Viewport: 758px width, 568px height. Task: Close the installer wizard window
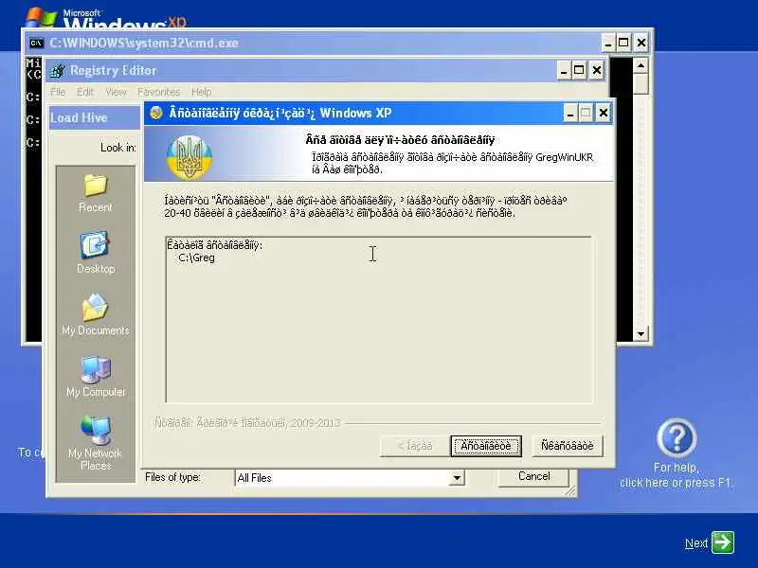coord(604,114)
